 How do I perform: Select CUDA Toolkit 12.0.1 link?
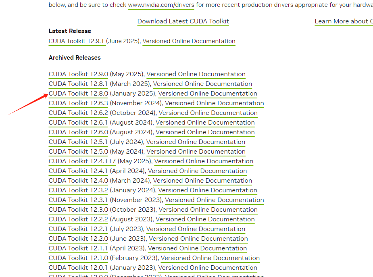(78, 267)
